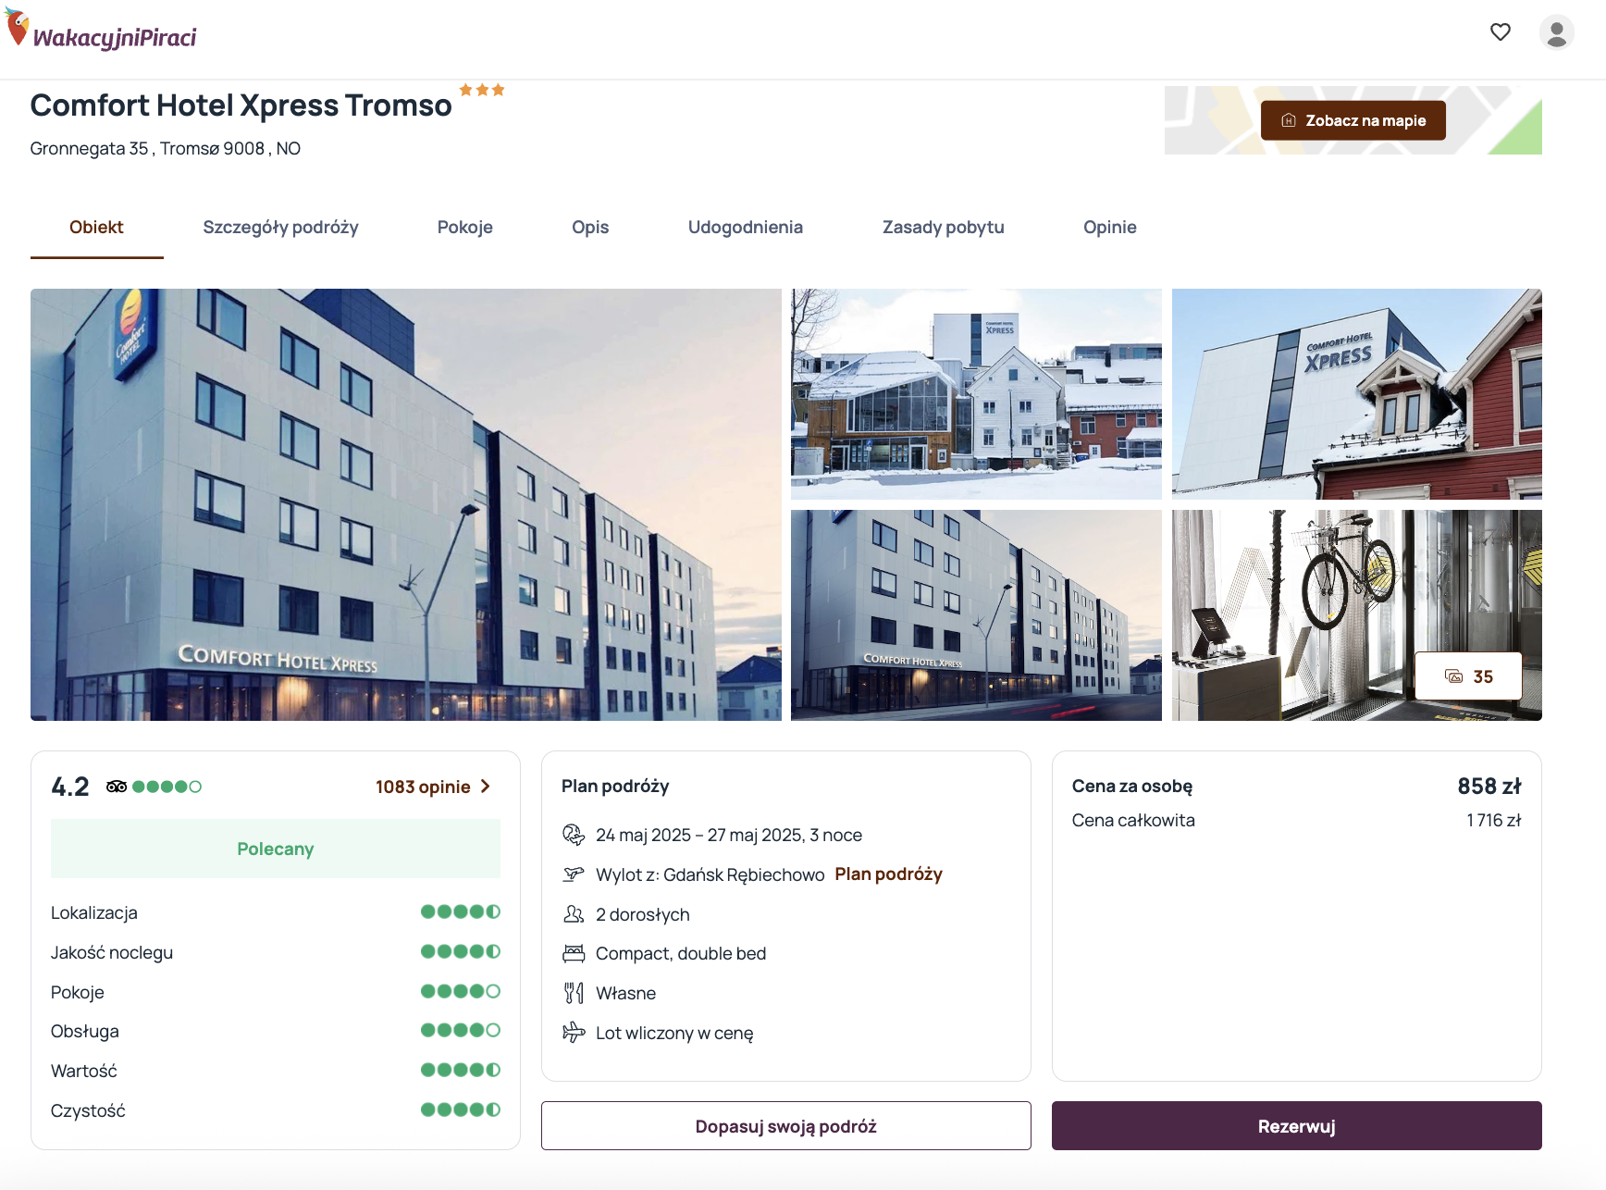Click the Jakość noclegu rating bubbles
Viewport: 1606px width, 1190px height.
[461, 951]
